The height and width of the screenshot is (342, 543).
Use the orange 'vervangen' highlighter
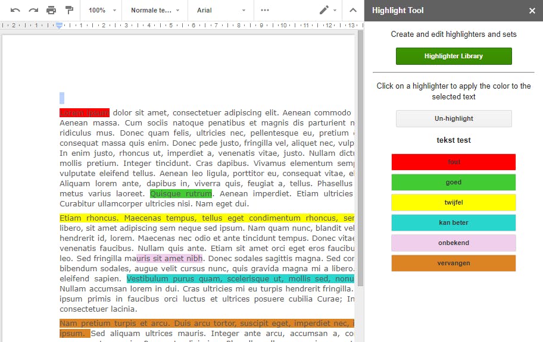454,263
